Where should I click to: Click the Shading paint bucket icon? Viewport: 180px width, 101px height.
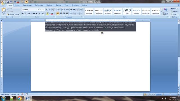click(x=75, y=13)
